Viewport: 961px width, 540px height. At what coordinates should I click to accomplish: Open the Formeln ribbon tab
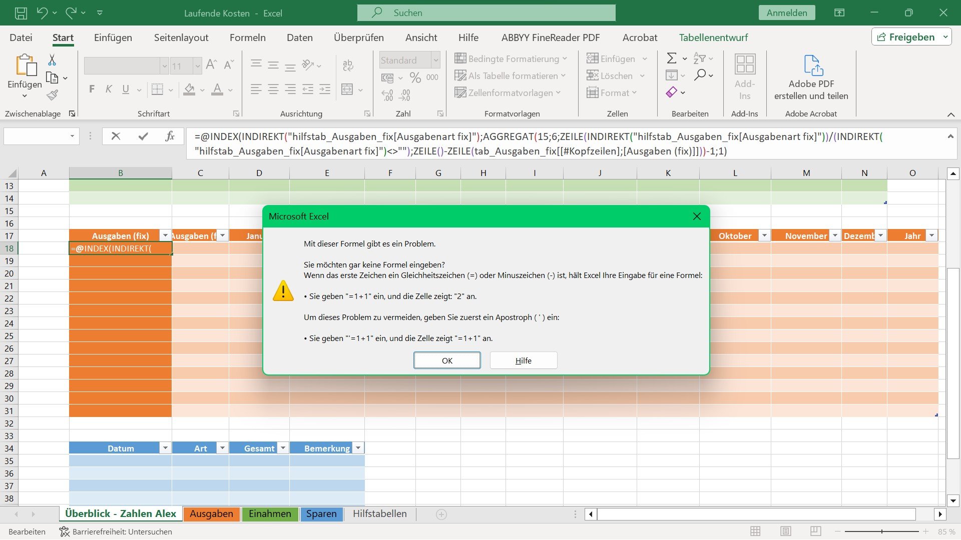pos(247,37)
